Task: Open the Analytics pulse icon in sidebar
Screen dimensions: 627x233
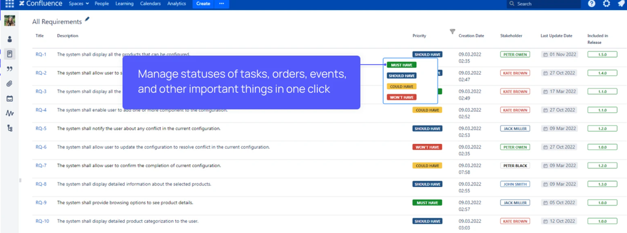Action: click(9, 113)
